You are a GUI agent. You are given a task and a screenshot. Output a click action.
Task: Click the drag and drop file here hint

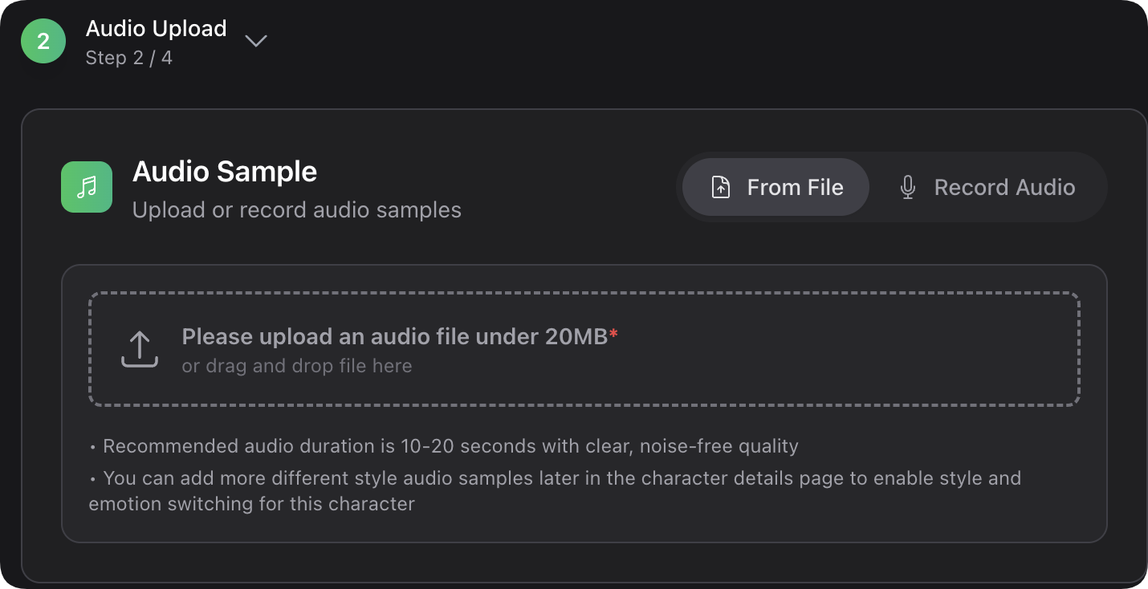tap(296, 366)
